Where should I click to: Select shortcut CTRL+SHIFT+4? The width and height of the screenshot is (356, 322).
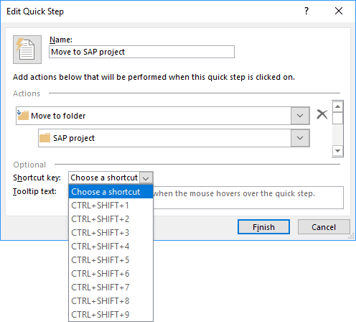click(111, 247)
